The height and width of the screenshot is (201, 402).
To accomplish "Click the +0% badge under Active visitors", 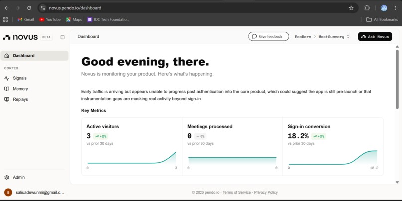I will (101, 136).
